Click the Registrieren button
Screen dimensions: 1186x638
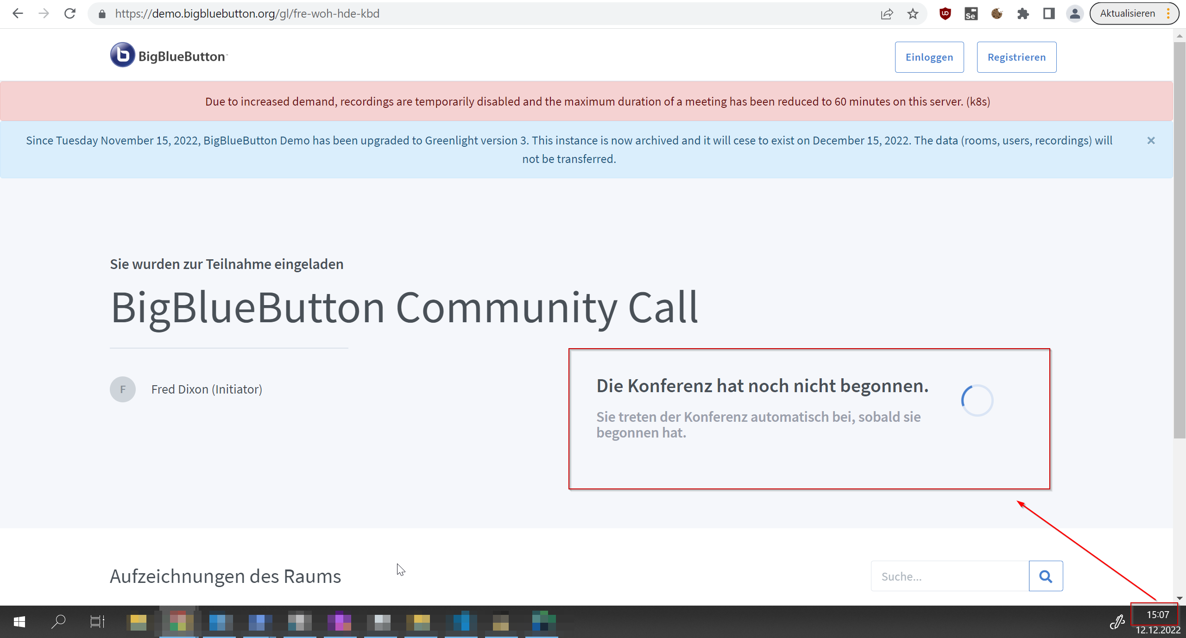(1016, 57)
